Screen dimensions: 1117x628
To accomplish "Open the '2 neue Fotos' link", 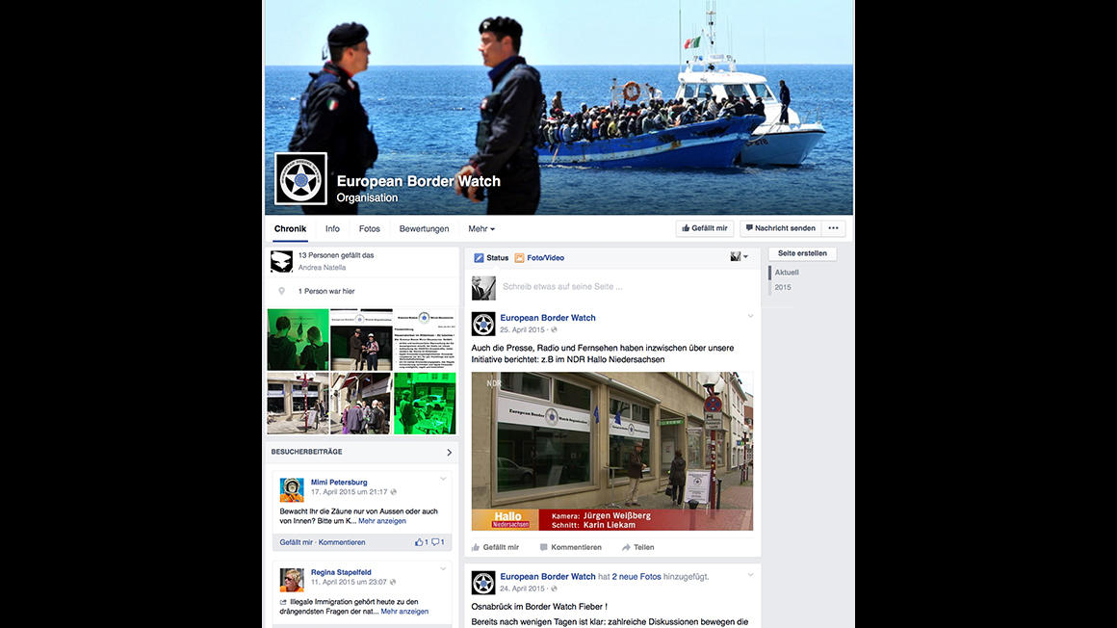I will (x=636, y=577).
